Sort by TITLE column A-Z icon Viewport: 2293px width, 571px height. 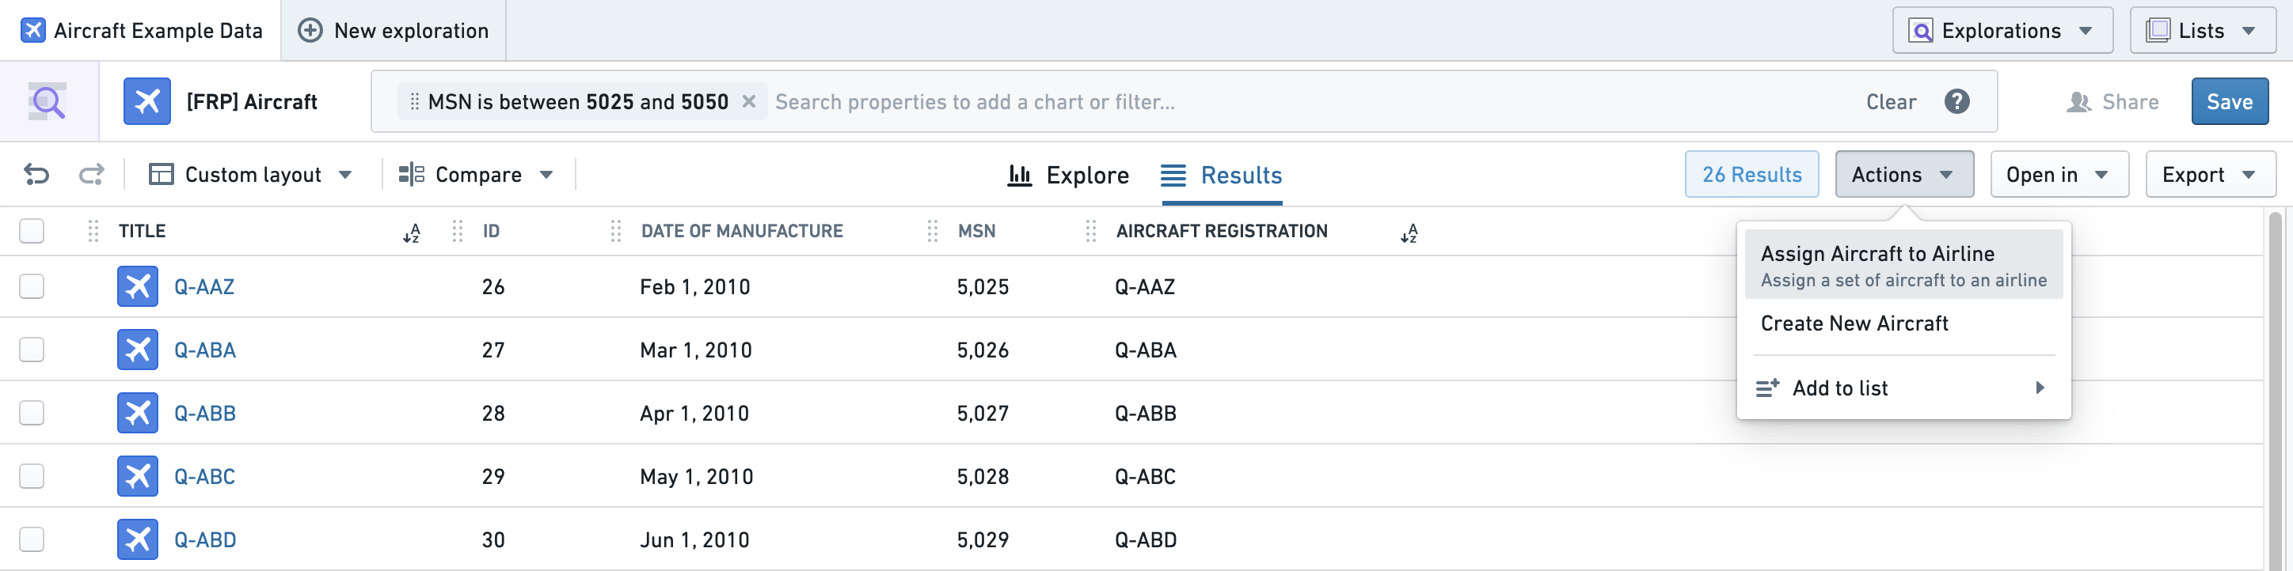[411, 233]
